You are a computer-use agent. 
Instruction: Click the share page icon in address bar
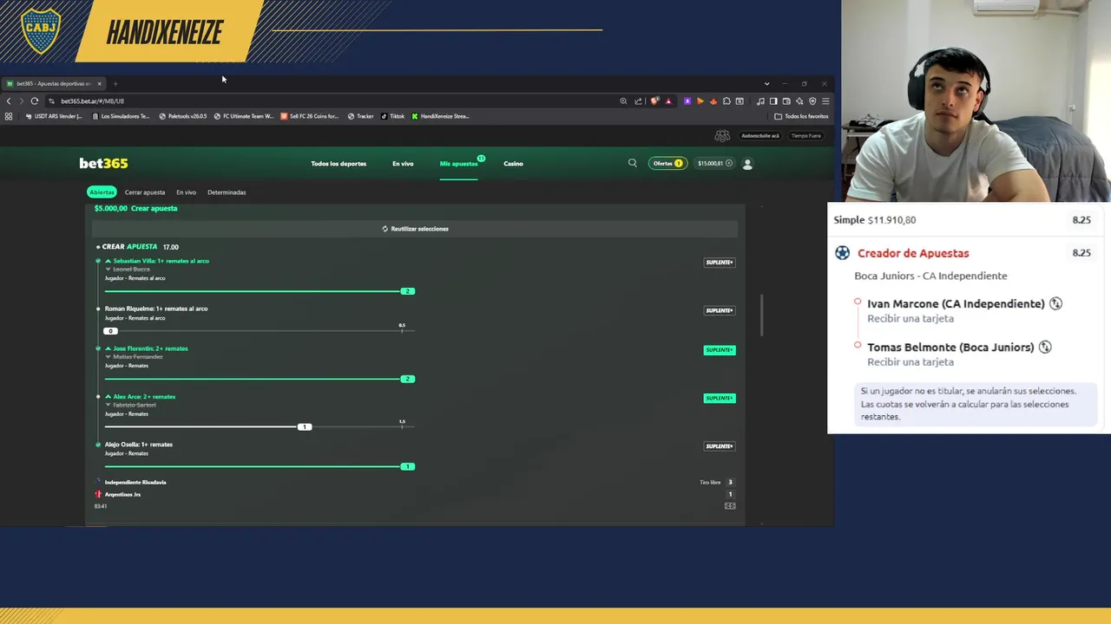[x=639, y=101]
